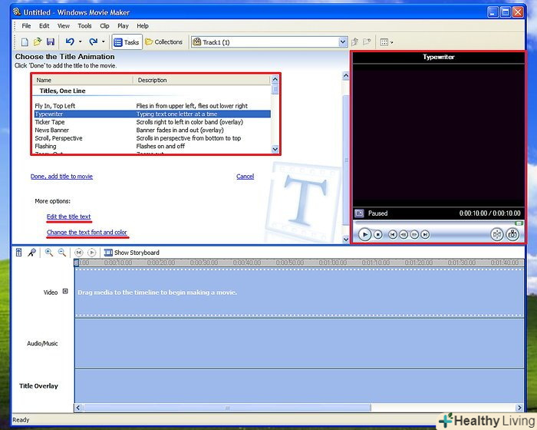Click the monitor seek bar
The height and width of the screenshot is (430, 537).
pos(438,223)
